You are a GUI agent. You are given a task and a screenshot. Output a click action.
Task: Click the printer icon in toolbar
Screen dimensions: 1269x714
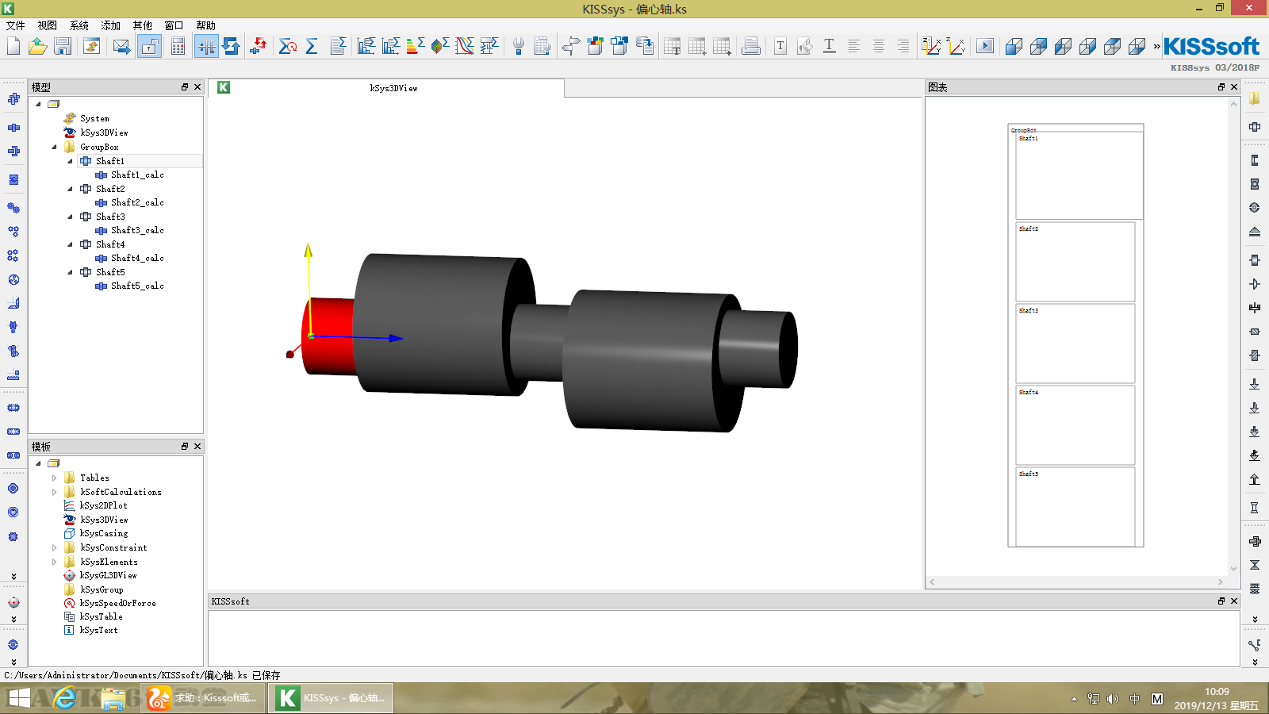pyautogui.click(x=750, y=46)
